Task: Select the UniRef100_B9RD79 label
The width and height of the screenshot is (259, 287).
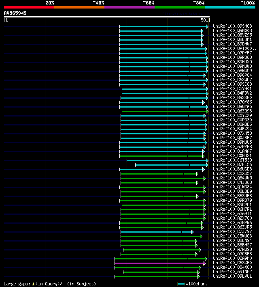Action: point(232,201)
